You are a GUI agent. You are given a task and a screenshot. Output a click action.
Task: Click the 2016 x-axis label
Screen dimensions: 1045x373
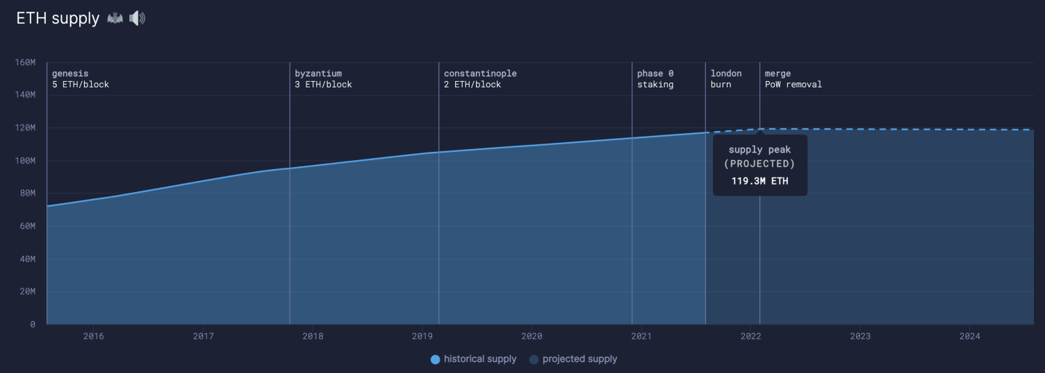point(93,336)
